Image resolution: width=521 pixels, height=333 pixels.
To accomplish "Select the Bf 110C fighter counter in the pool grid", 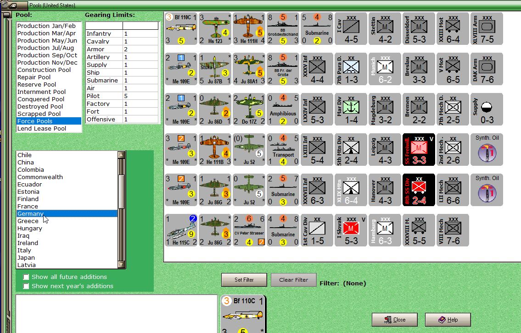I will 181,29.
